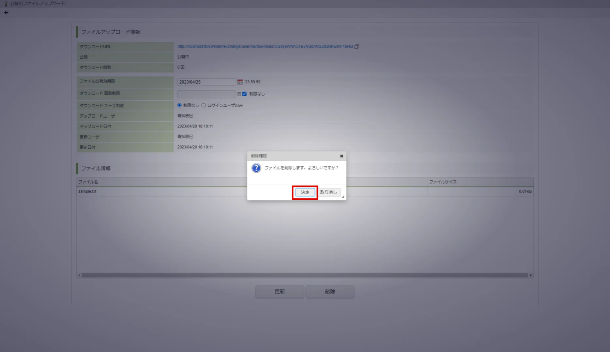Click the ファイル情報 section heading
This screenshot has height=352, width=610.
point(96,169)
